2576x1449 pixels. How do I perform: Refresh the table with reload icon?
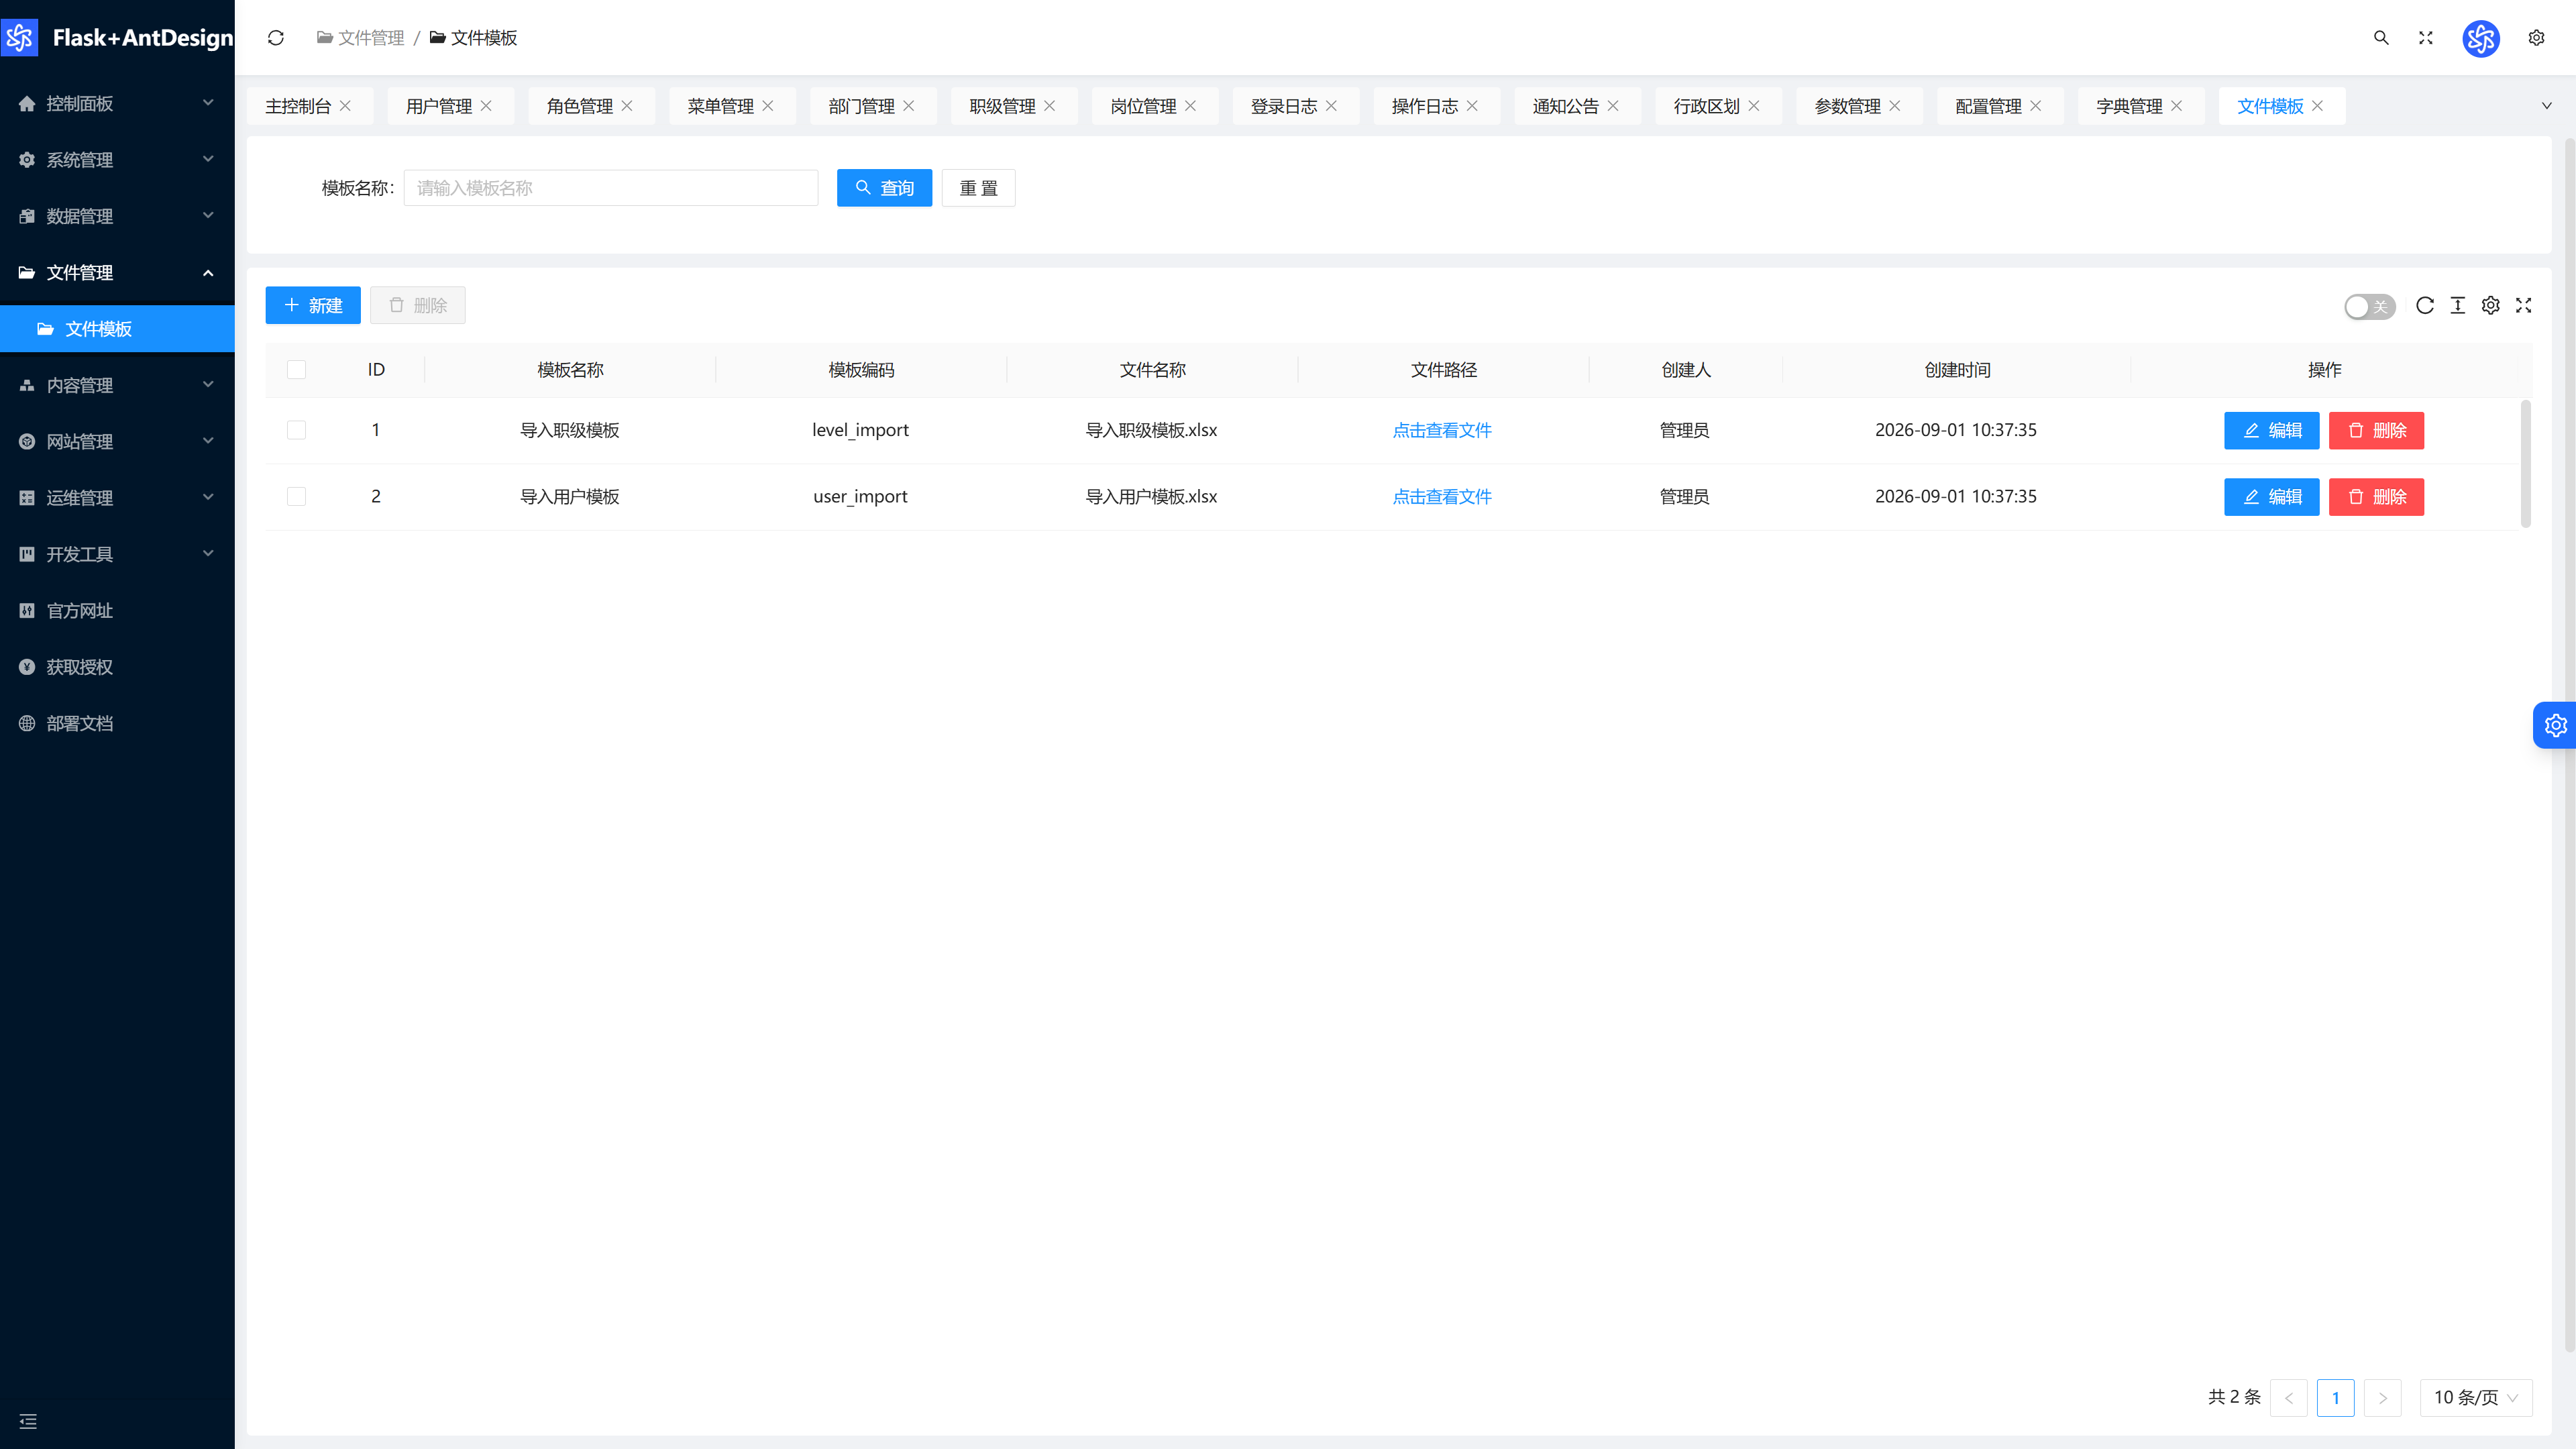click(x=2425, y=306)
